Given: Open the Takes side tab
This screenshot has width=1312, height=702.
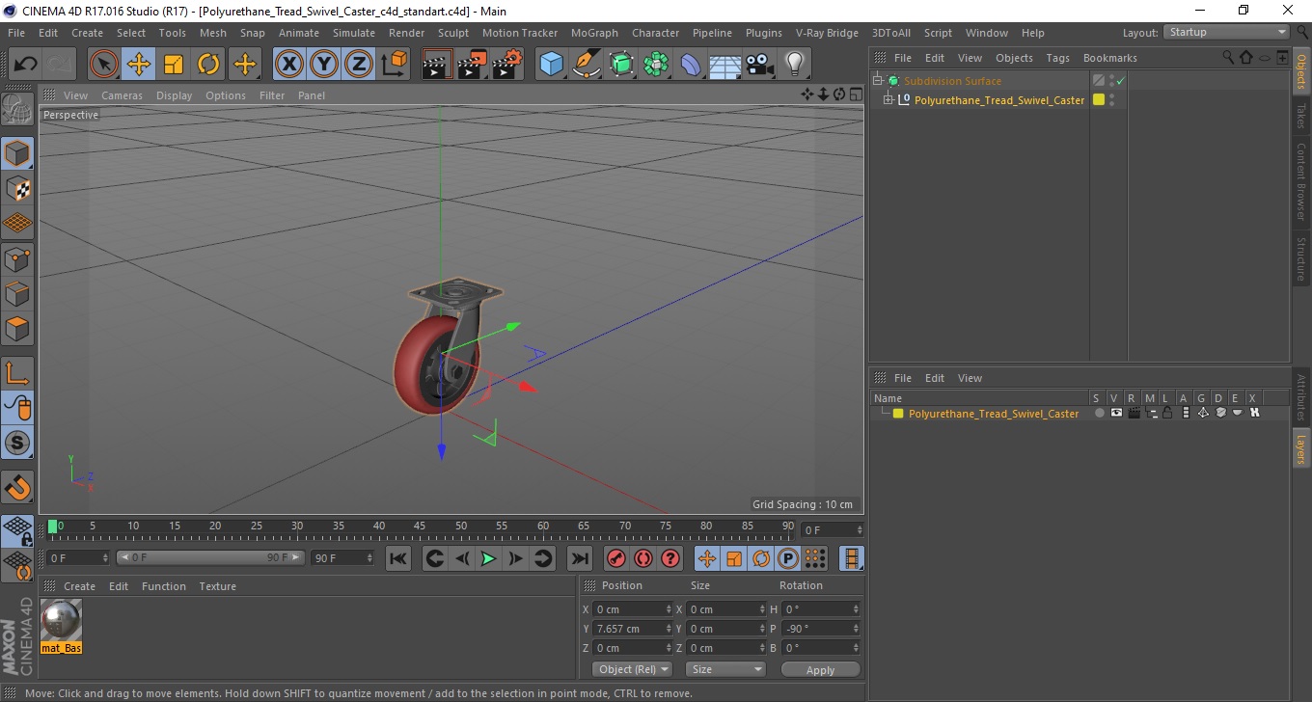Looking at the screenshot, I should pyautogui.click(x=1301, y=115).
